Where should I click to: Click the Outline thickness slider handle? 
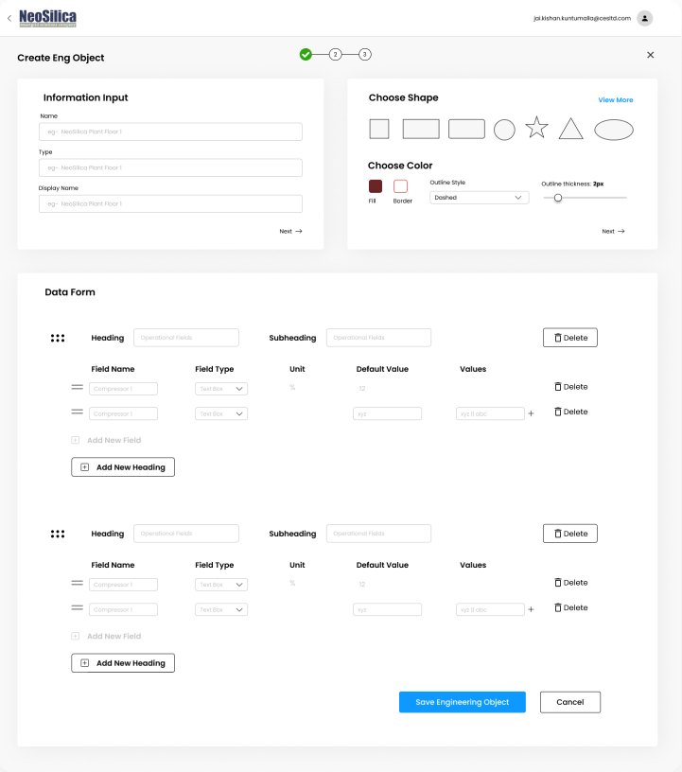click(558, 198)
